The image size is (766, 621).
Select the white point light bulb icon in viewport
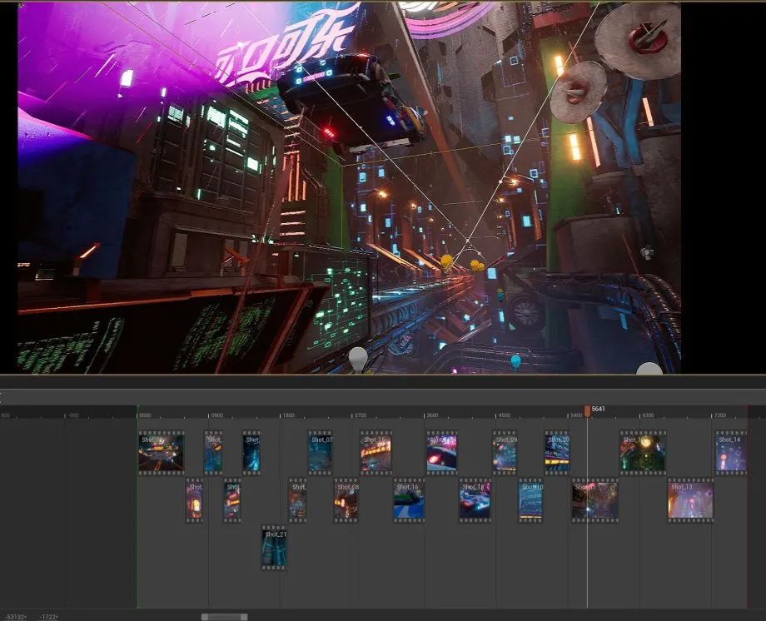[x=358, y=359]
